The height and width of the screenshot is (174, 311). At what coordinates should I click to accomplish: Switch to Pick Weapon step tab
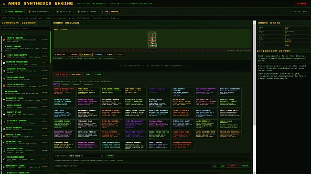pyautogui.click(x=14, y=11)
